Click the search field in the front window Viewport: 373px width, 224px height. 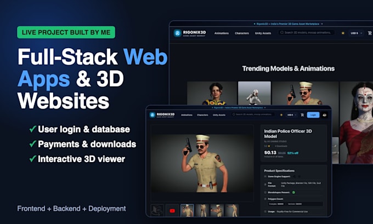[253, 114]
